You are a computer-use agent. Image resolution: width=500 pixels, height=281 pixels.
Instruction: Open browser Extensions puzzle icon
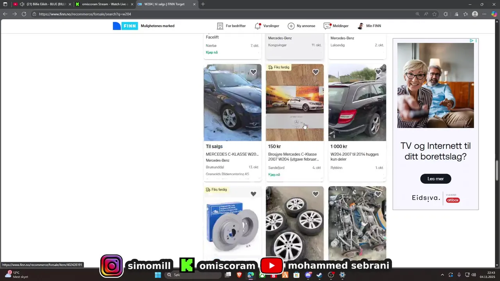pyautogui.click(x=446, y=14)
